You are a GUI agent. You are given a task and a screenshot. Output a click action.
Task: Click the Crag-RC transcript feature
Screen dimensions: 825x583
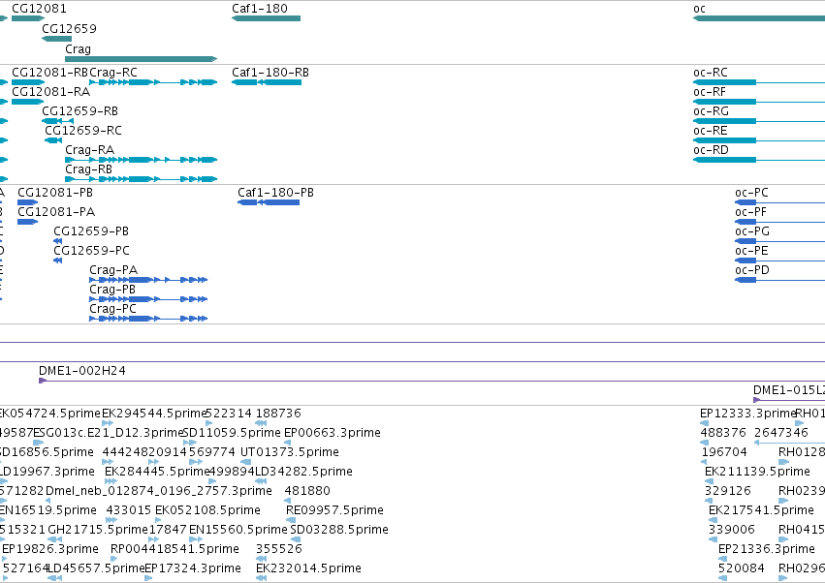(x=153, y=82)
